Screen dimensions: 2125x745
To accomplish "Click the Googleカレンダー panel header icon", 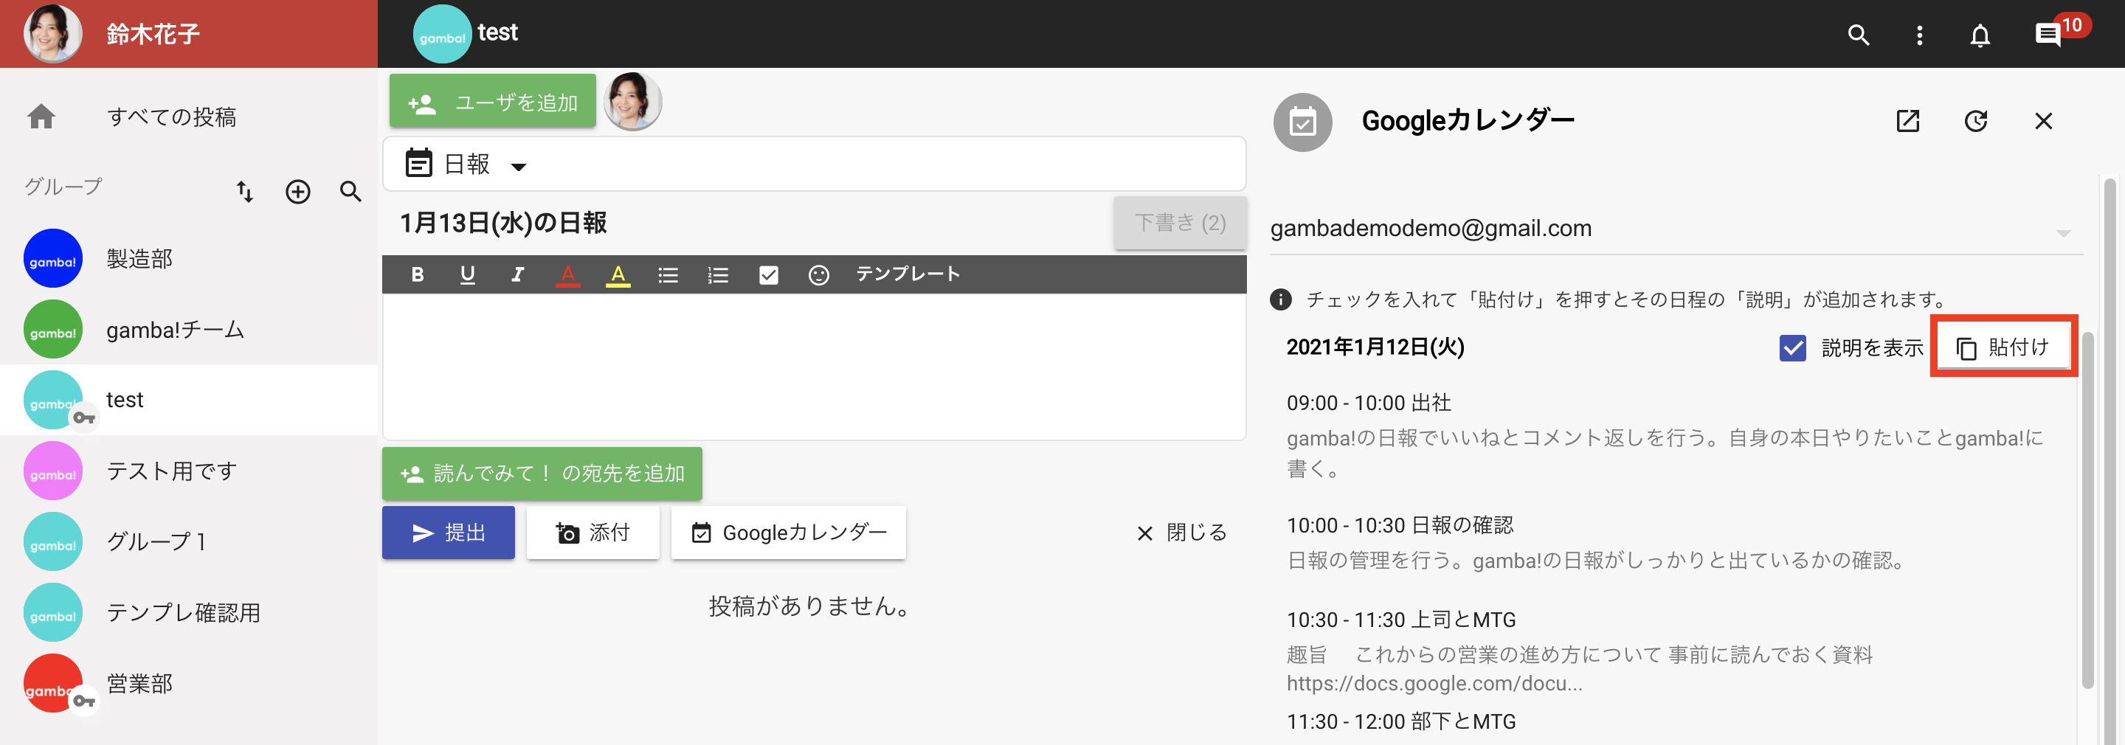I will click(x=1302, y=122).
